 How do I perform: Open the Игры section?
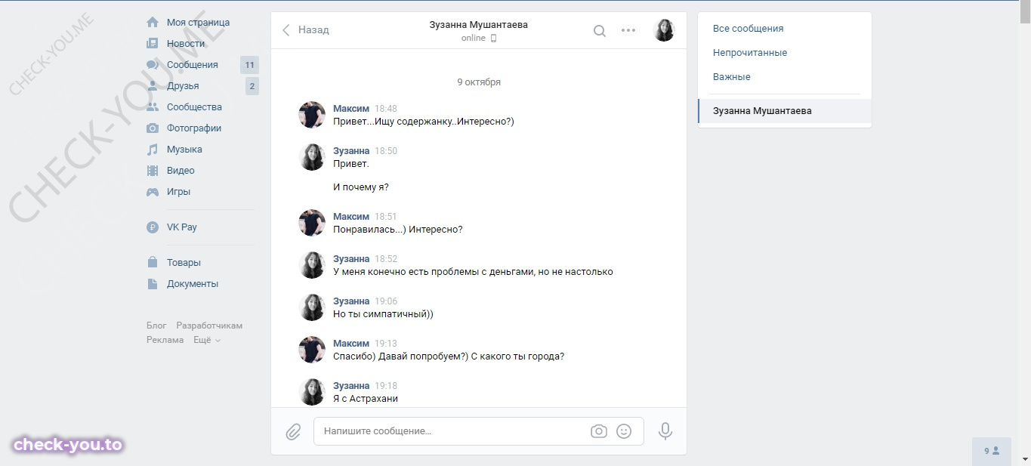pos(178,192)
